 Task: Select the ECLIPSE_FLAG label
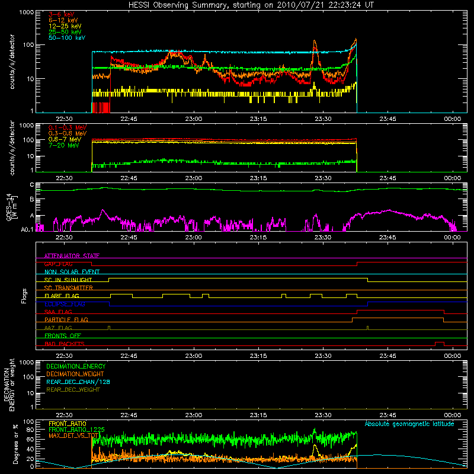(x=65, y=304)
